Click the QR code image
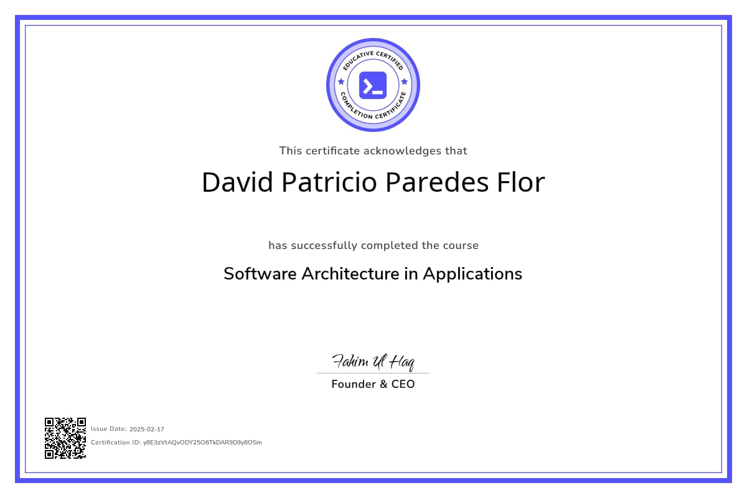Screen dimensions: 747x498 tap(65, 438)
